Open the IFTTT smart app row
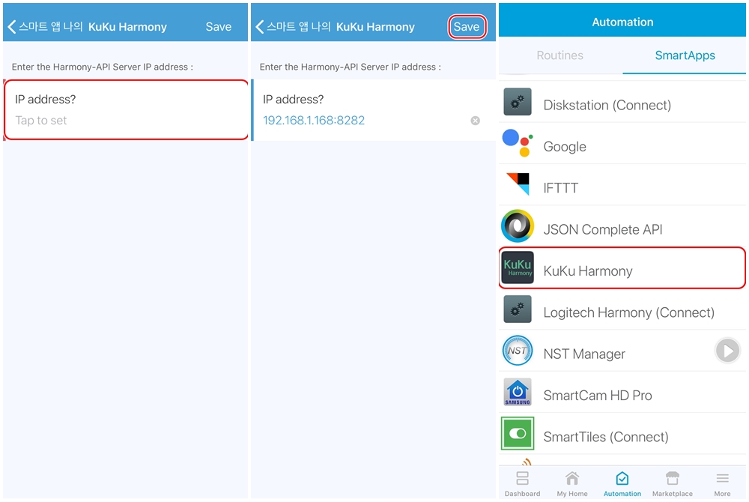The height and width of the screenshot is (502, 749). 622,185
